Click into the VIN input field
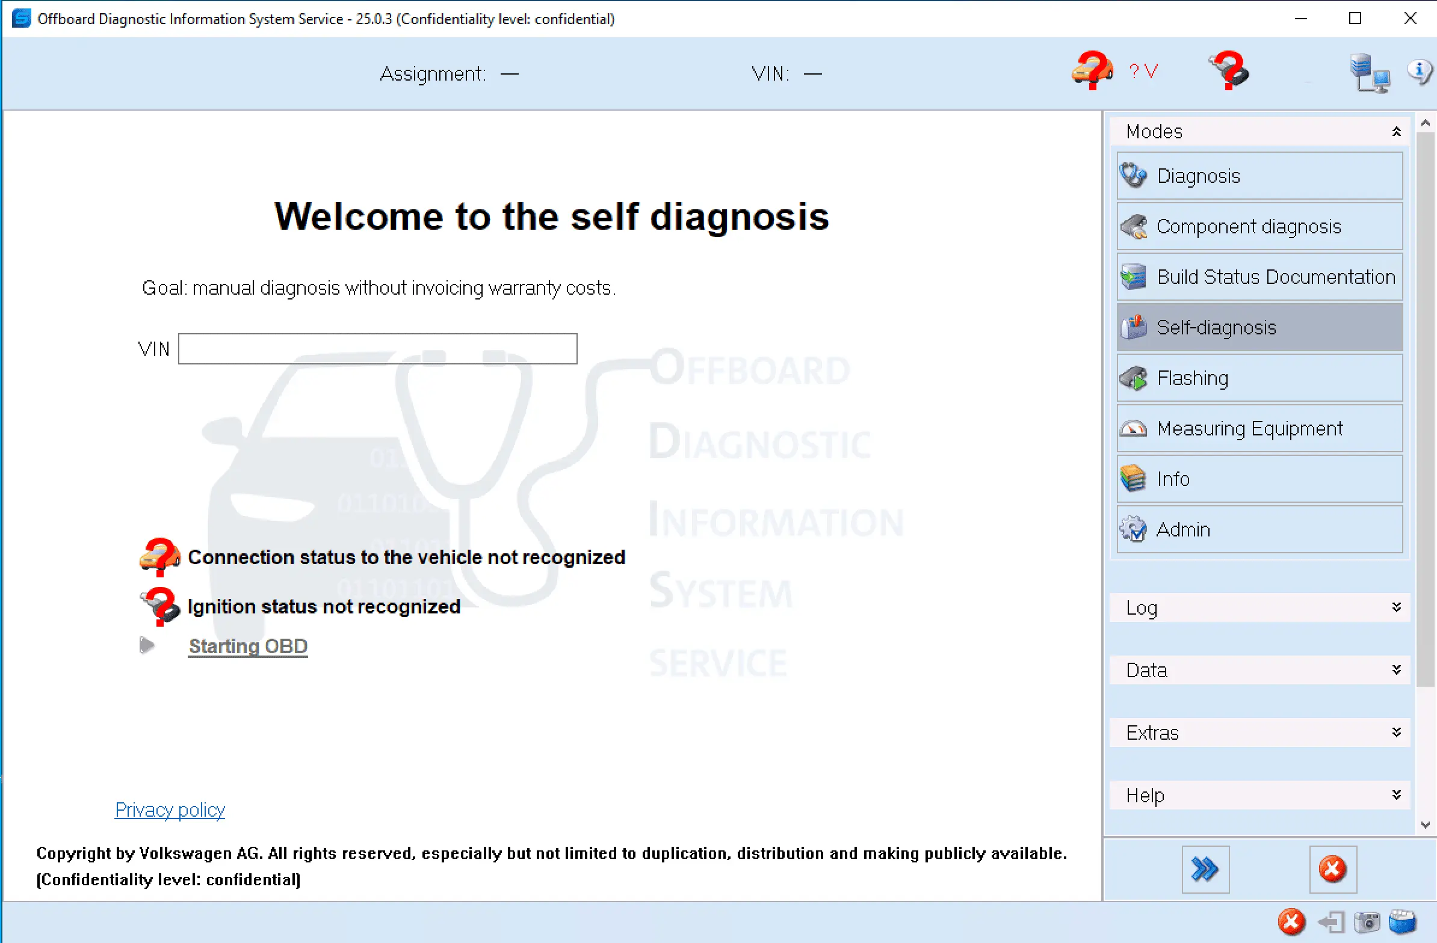1437x943 pixels. [x=378, y=349]
